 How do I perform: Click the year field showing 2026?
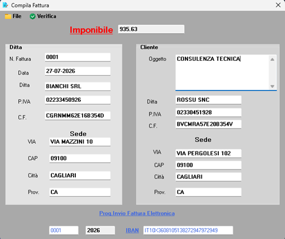[100, 230]
